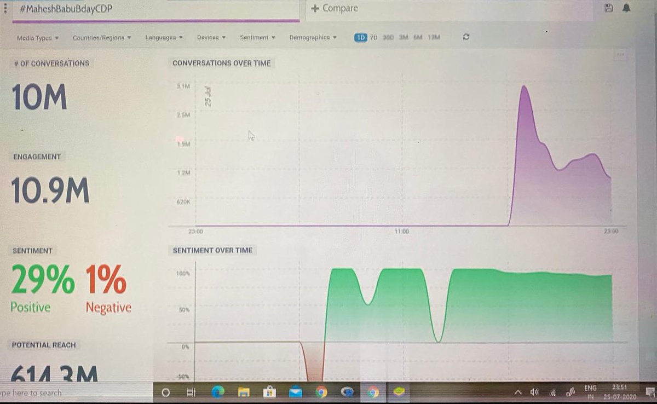
Task: Expand the Sentiment filter dropdown
Action: (x=257, y=38)
